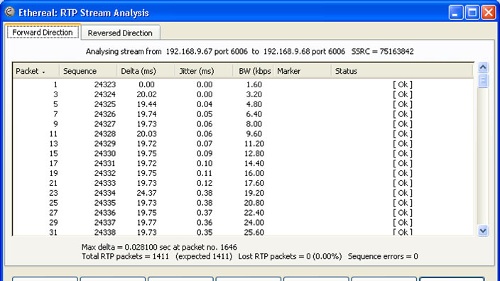Viewport: 500px width, 281px height.
Task: Select sequence number 24326
Action: (x=105, y=114)
